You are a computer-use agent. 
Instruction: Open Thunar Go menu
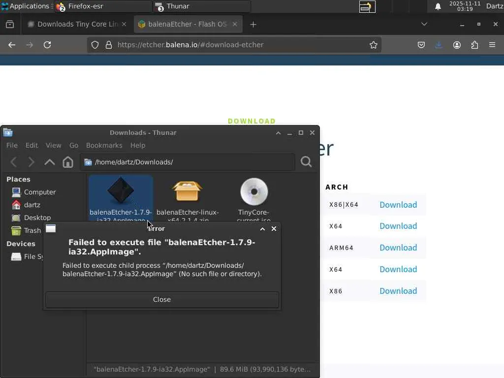tap(74, 145)
